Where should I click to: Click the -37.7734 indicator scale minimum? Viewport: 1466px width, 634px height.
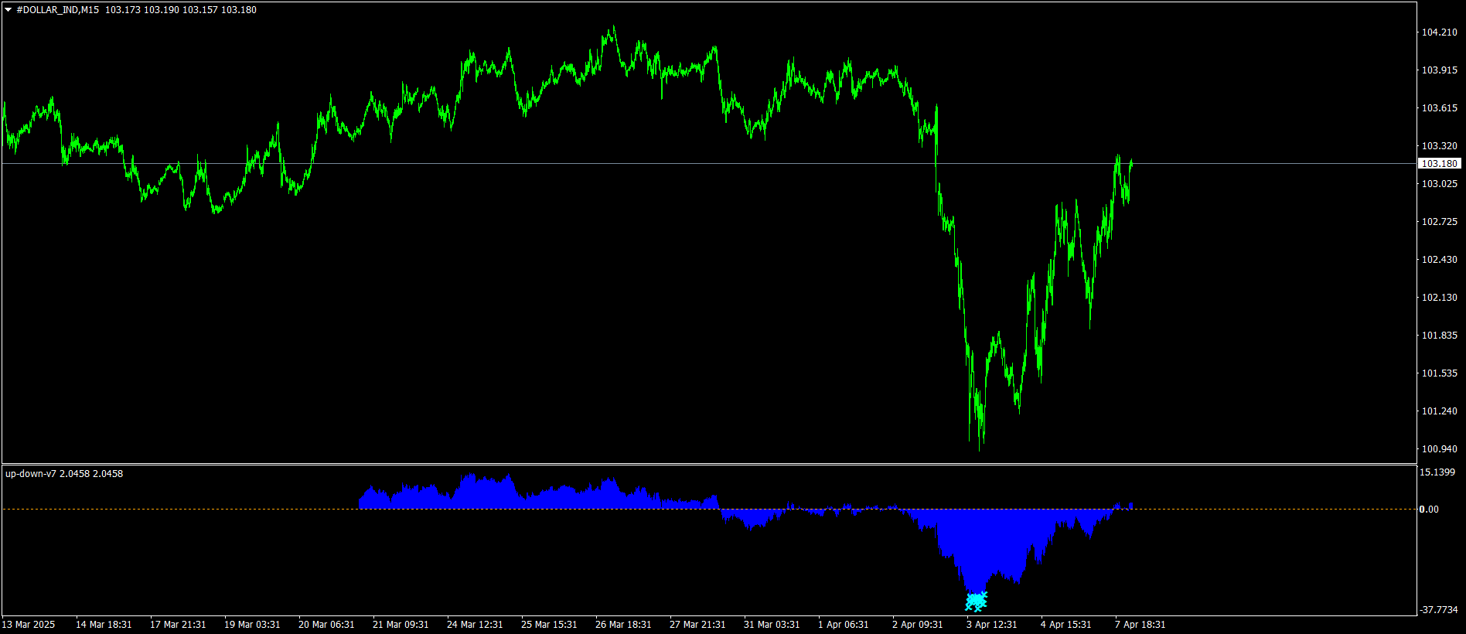(x=1438, y=610)
